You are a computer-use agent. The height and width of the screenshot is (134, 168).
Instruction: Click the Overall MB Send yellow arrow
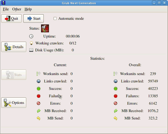(x=115, y=118)
